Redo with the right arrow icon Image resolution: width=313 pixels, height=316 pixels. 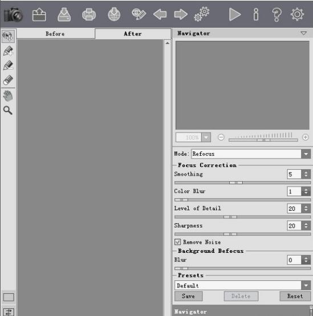(x=181, y=14)
